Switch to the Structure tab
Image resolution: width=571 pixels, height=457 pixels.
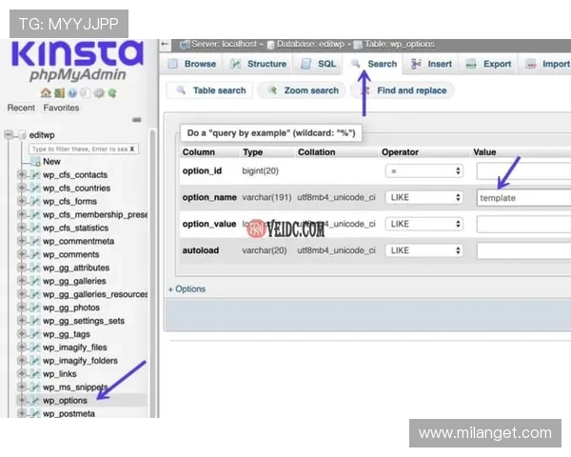point(258,64)
